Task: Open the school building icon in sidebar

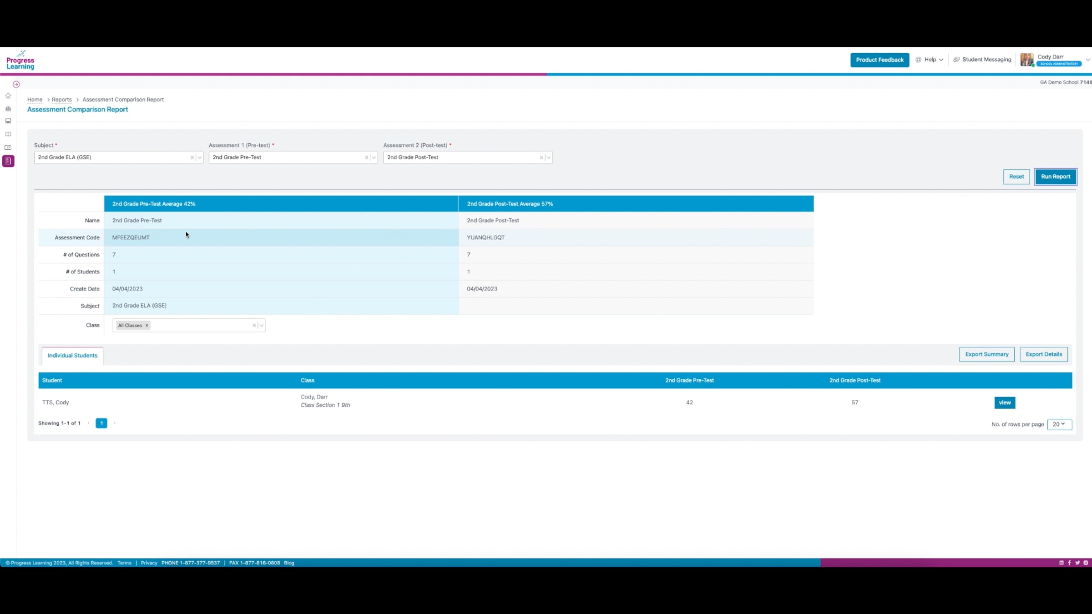Action: pos(8,109)
